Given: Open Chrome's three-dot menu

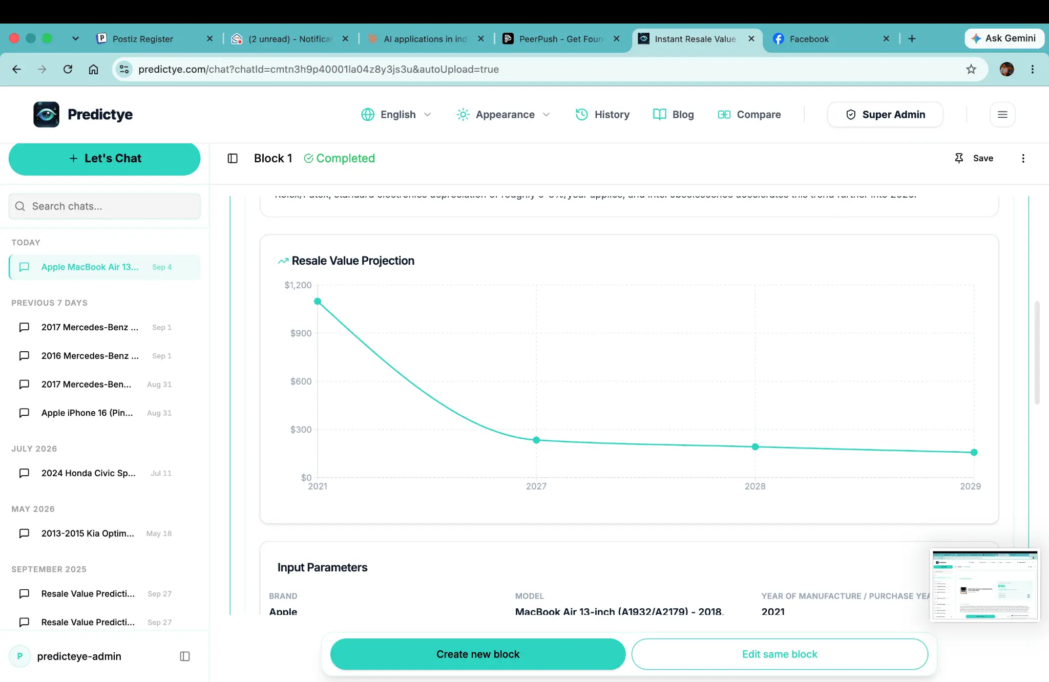Looking at the screenshot, I should click(1032, 69).
